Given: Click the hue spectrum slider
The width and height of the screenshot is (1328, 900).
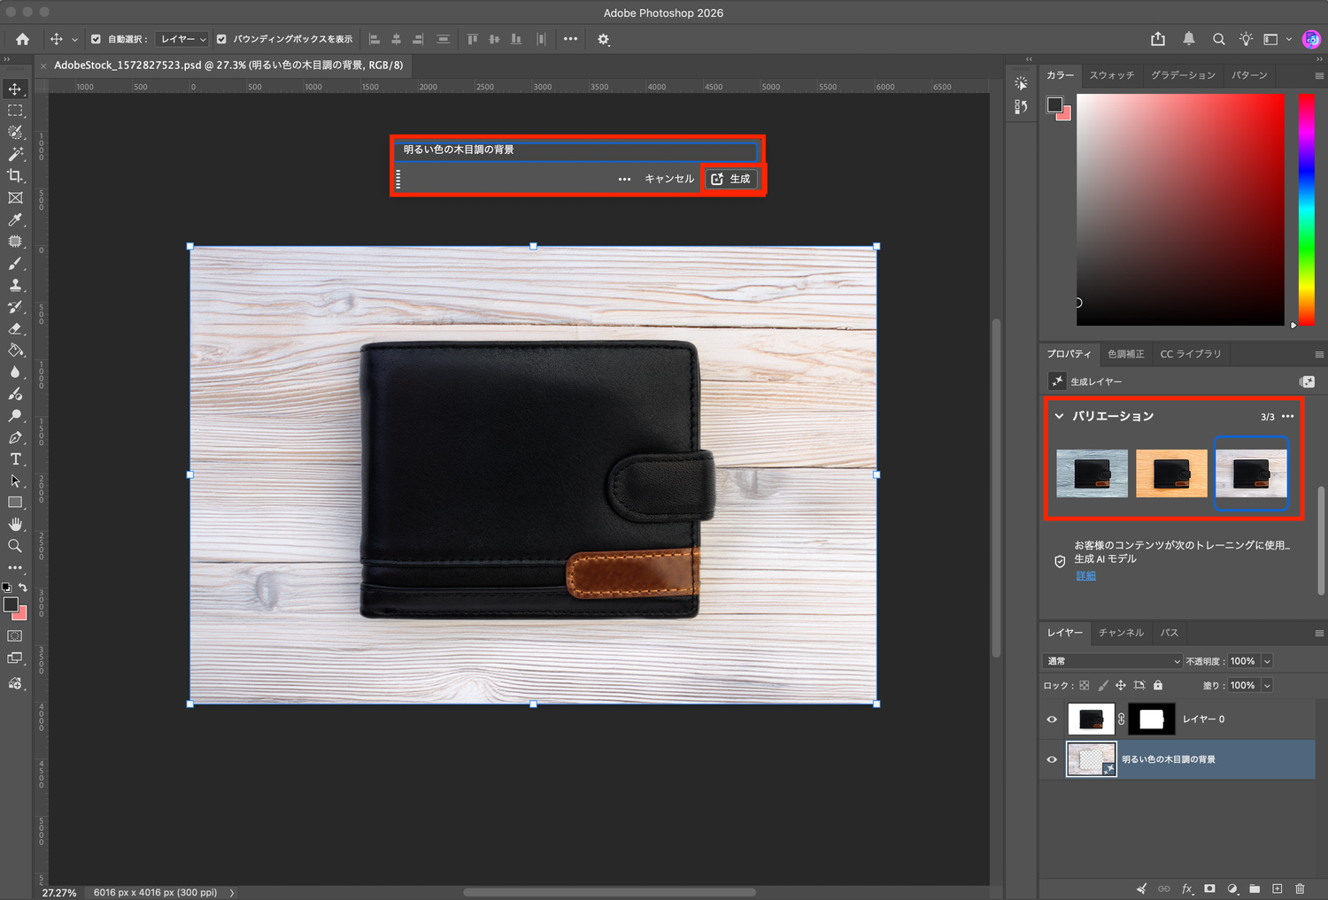Looking at the screenshot, I should 1307,210.
